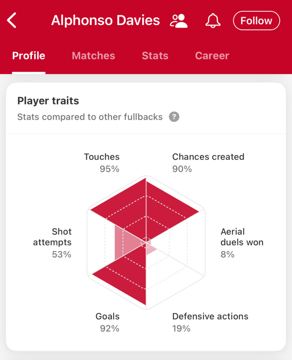Tap the back arrow icon
Image resolution: width=292 pixels, height=360 pixels.
pos(12,20)
